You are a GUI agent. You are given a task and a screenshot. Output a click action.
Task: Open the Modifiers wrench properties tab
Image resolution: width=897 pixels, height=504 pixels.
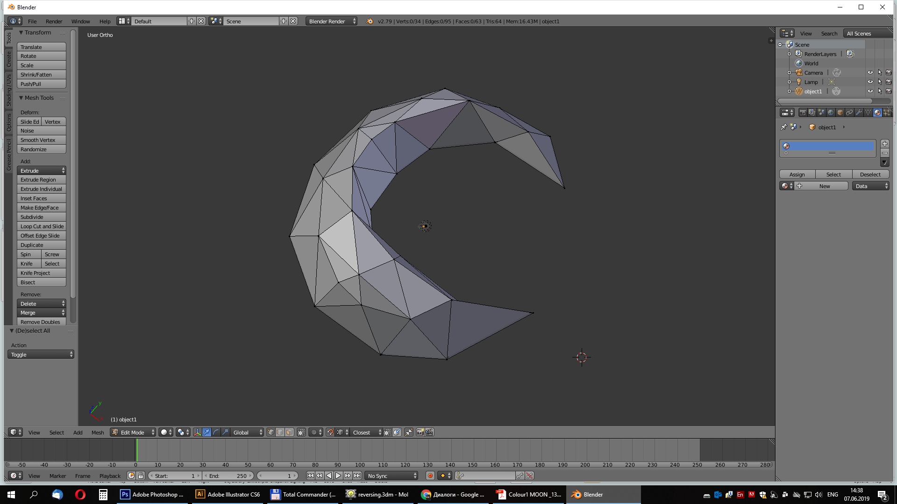coord(859,112)
